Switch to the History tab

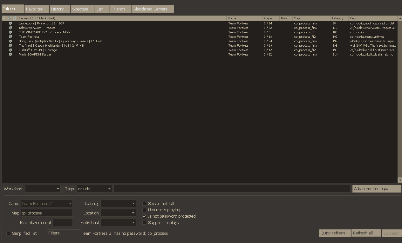pyautogui.click(x=60, y=9)
